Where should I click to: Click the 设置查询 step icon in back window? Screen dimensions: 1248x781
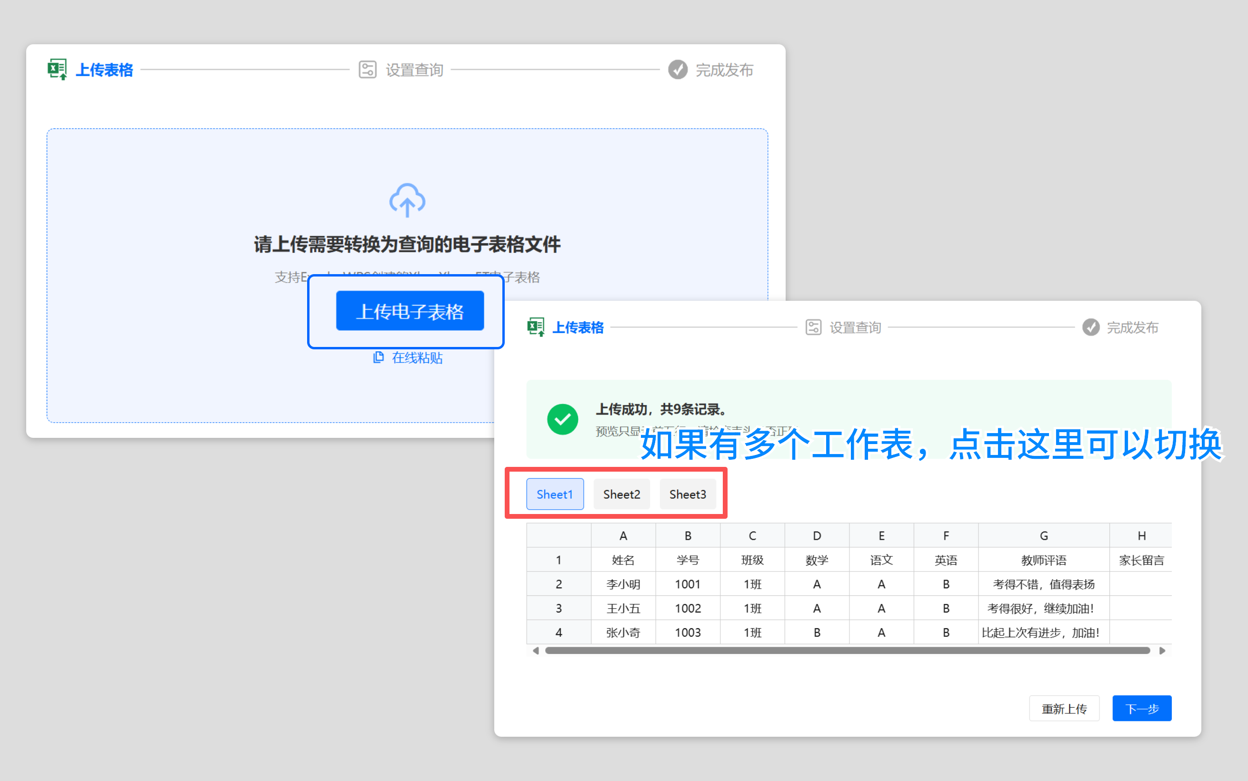(x=368, y=69)
